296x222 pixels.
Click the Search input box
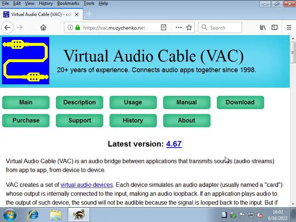[220, 27]
